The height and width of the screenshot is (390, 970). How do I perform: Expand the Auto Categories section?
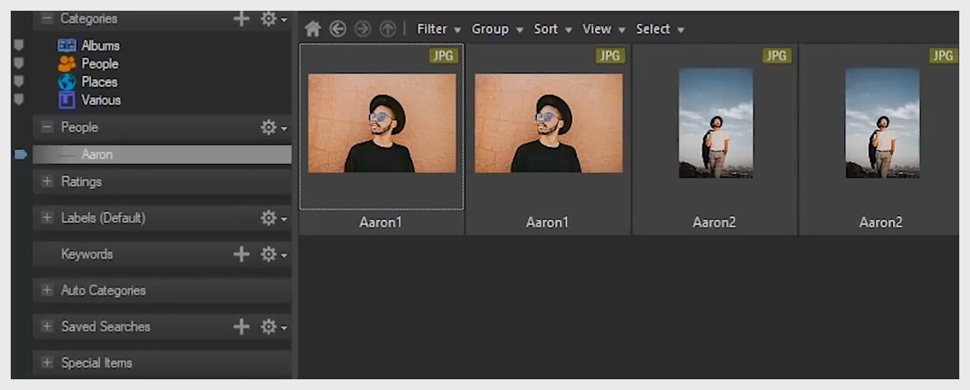47,291
